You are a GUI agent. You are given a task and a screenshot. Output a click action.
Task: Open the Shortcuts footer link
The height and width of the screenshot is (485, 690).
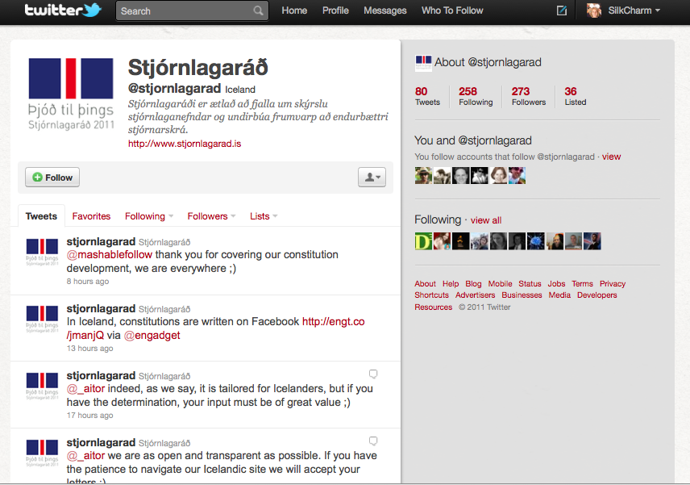432,295
